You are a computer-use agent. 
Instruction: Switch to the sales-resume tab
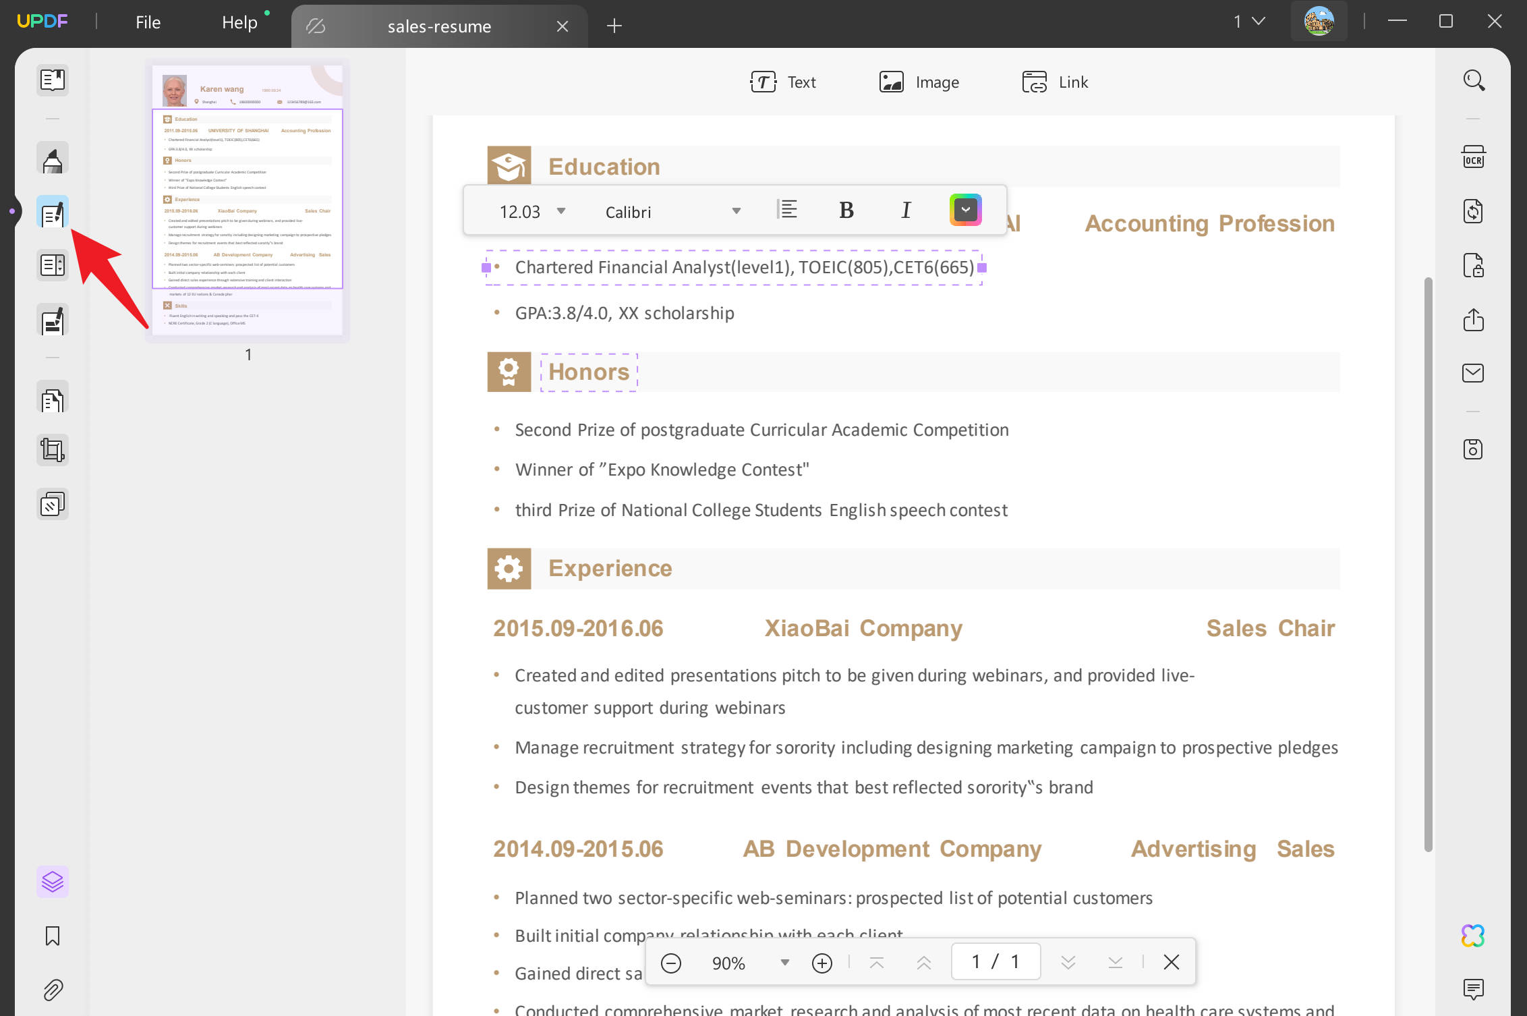[438, 26]
